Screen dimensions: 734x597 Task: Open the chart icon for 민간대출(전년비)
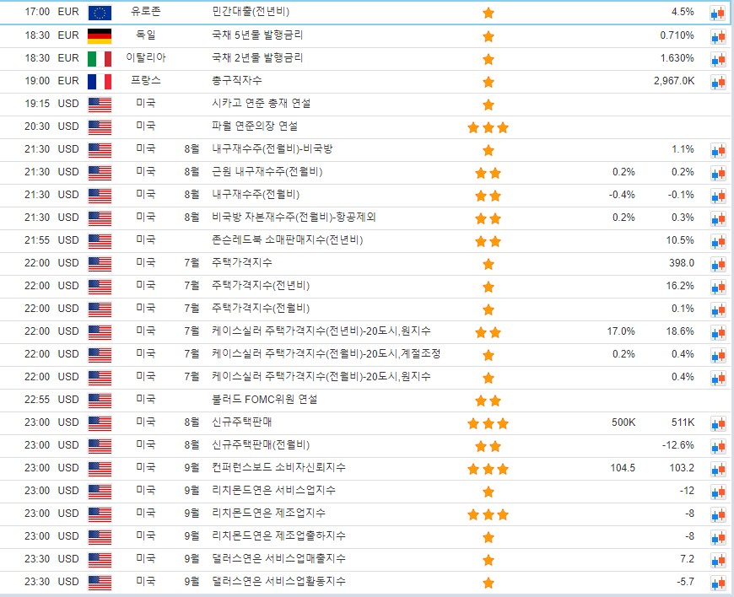pos(718,13)
